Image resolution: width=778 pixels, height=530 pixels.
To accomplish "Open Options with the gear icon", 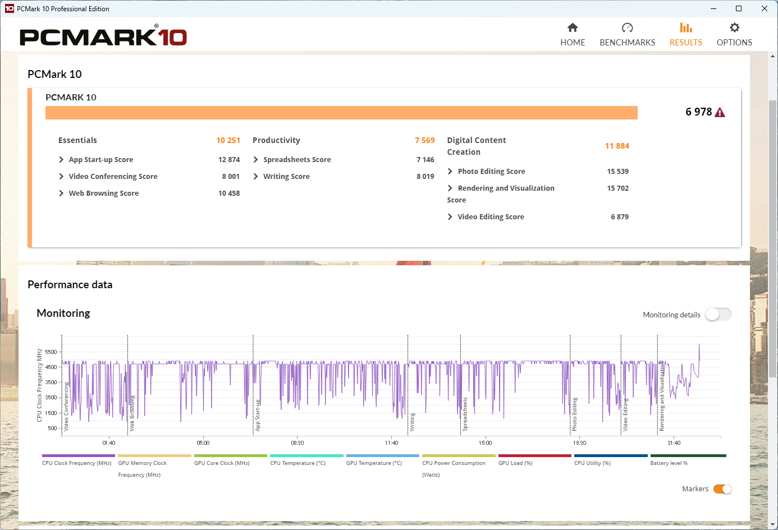I will pyautogui.click(x=734, y=28).
